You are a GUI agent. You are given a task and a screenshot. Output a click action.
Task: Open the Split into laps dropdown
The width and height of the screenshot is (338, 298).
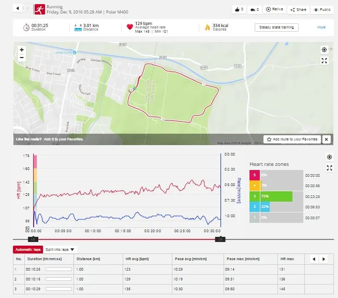[61, 249]
